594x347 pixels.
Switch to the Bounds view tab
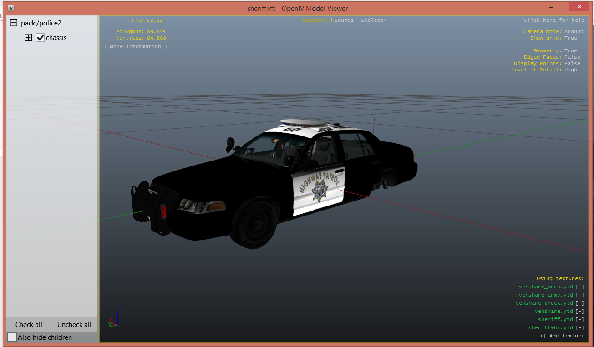click(x=344, y=20)
